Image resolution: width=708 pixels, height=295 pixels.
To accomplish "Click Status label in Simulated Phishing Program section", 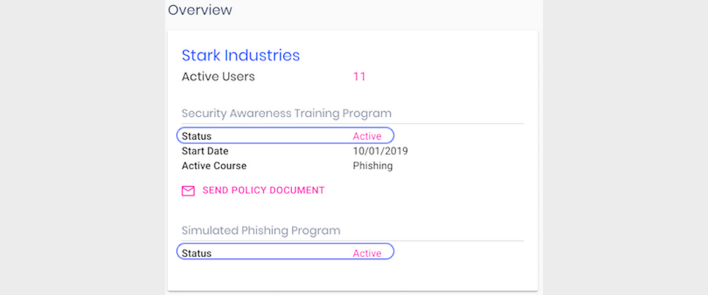I will point(196,253).
